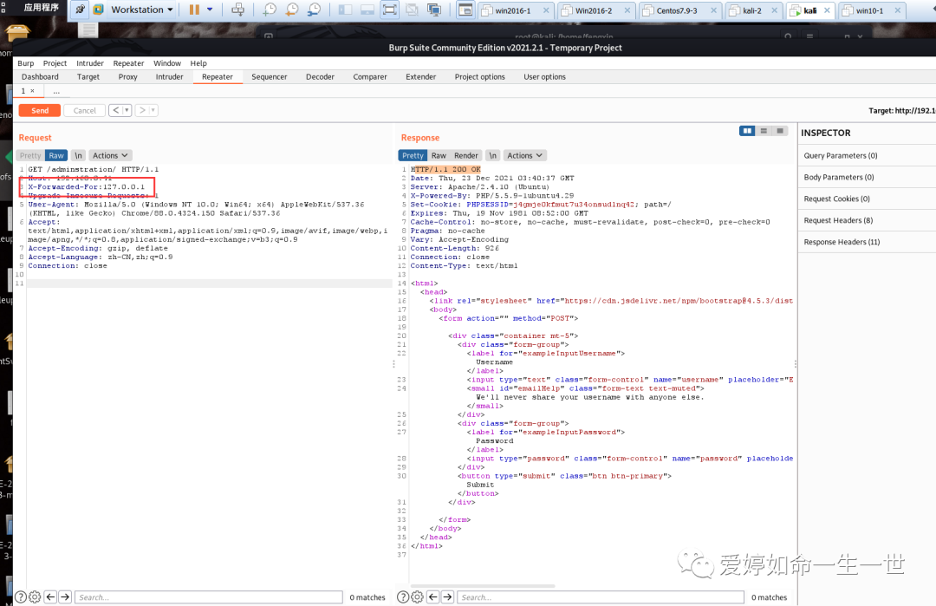This screenshot has height=606, width=936.
Task: Go to the User options tab
Action: point(544,77)
